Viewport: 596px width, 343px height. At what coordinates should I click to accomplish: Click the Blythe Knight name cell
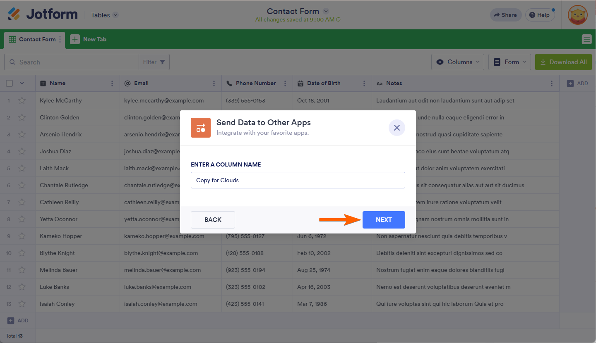78,253
